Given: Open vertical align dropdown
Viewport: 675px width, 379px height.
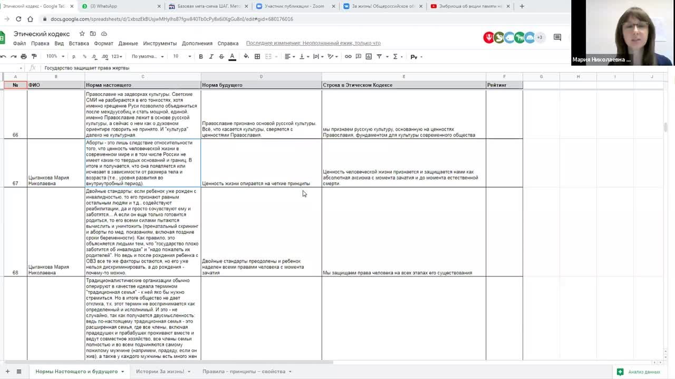Looking at the screenshot, I should coord(304,56).
